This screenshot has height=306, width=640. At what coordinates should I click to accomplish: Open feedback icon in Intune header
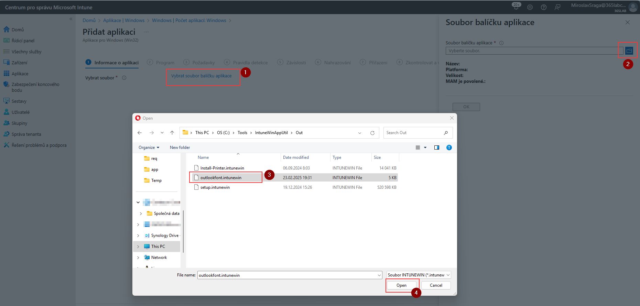point(557,7)
